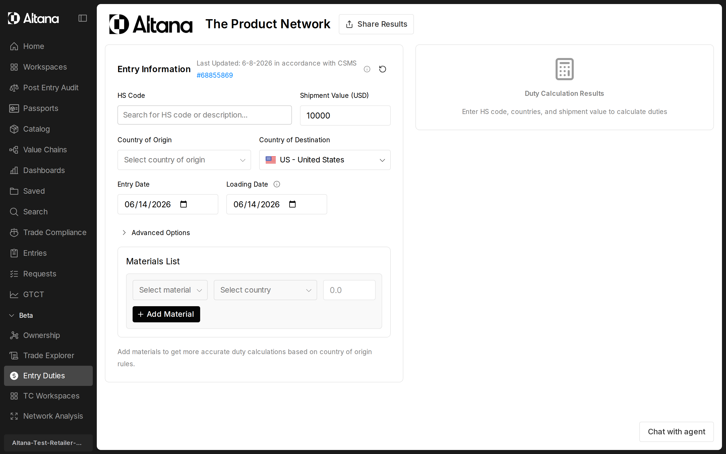
Task: Go to Network Analysis in the sidebar
Action: pyautogui.click(x=48, y=416)
